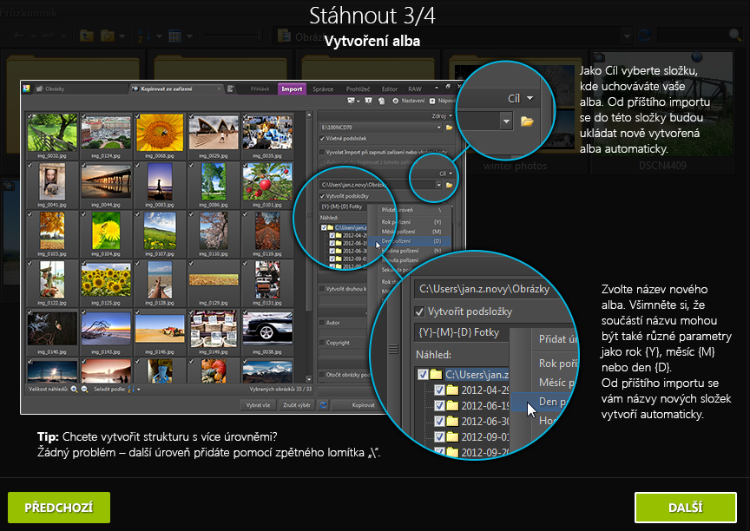750x531 pixels.
Task: Expand the small Cíl section arrow
Action: (451, 174)
